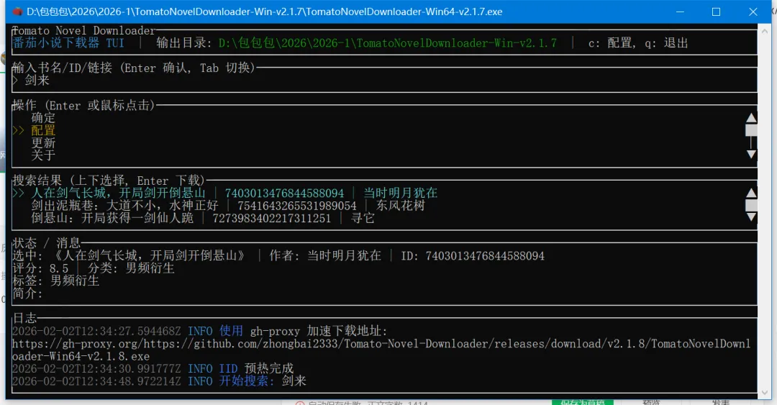The image size is (777, 405).
Task: Click the 评分: 8.5 value
Action: coord(40,268)
